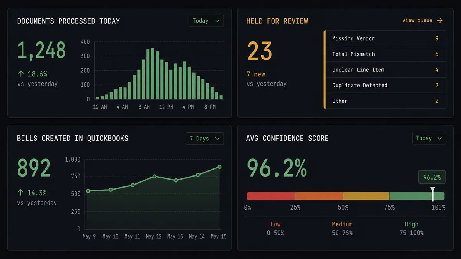Click the dark orange segment of the confidence bar
The width and height of the screenshot is (461, 259).
(x=319, y=196)
